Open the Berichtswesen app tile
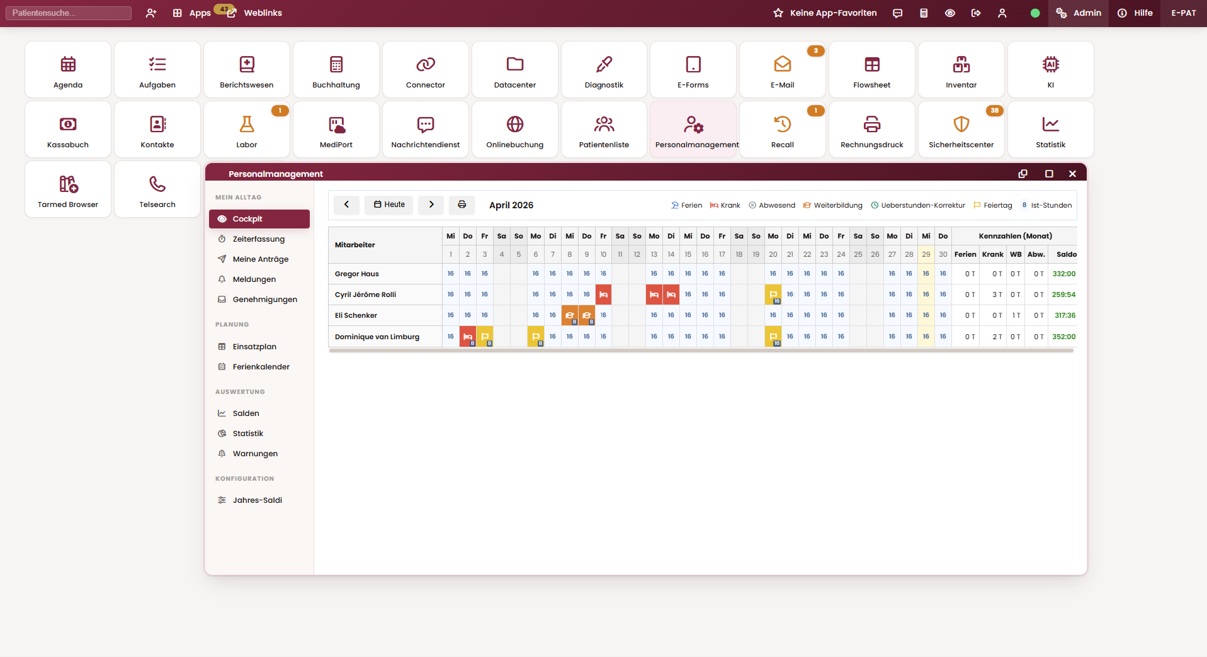This screenshot has height=657, width=1207. pos(247,70)
